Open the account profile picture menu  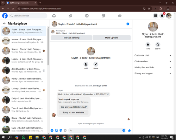point(169,16)
